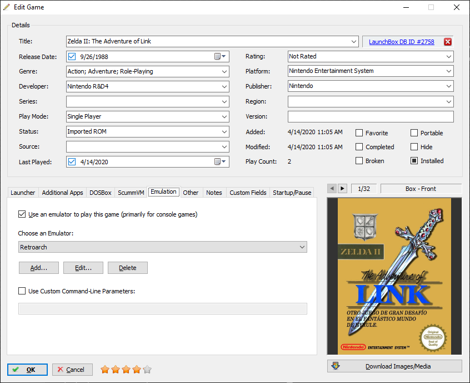This screenshot has height=383, width=470.
Task: Click the Add... emulator button
Action: pyautogui.click(x=39, y=268)
